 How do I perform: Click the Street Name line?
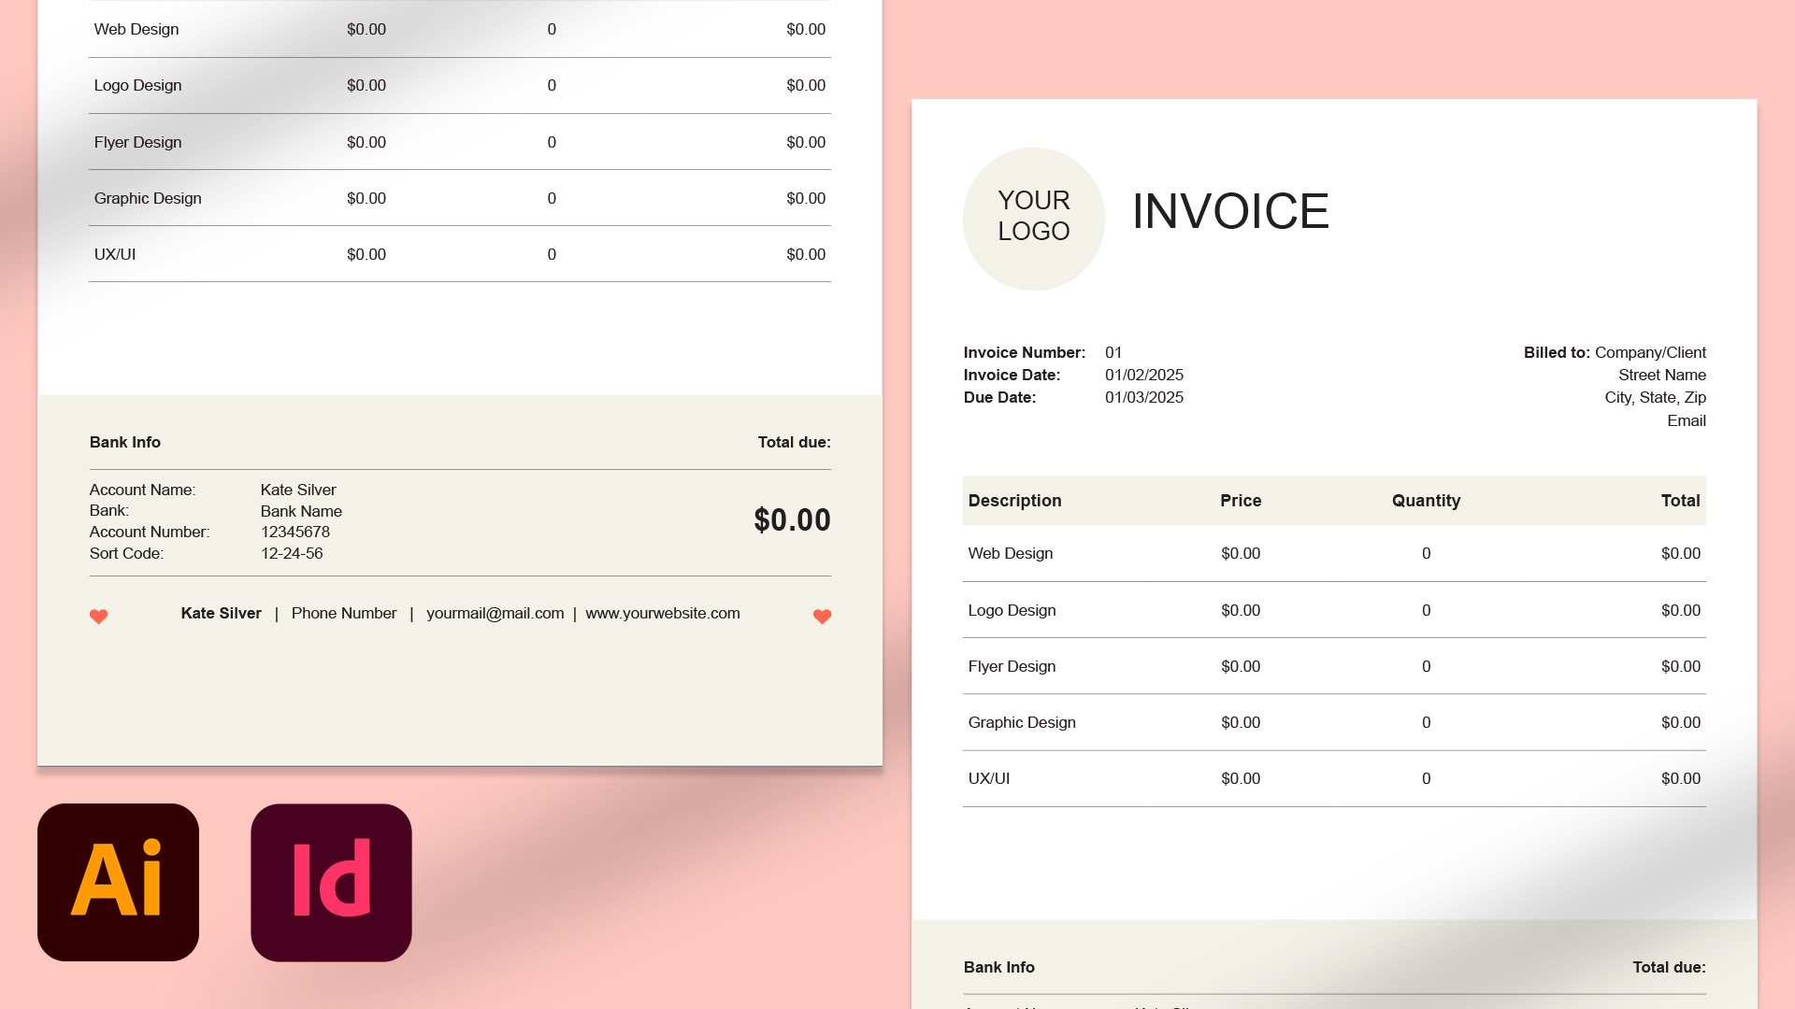tap(1661, 375)
